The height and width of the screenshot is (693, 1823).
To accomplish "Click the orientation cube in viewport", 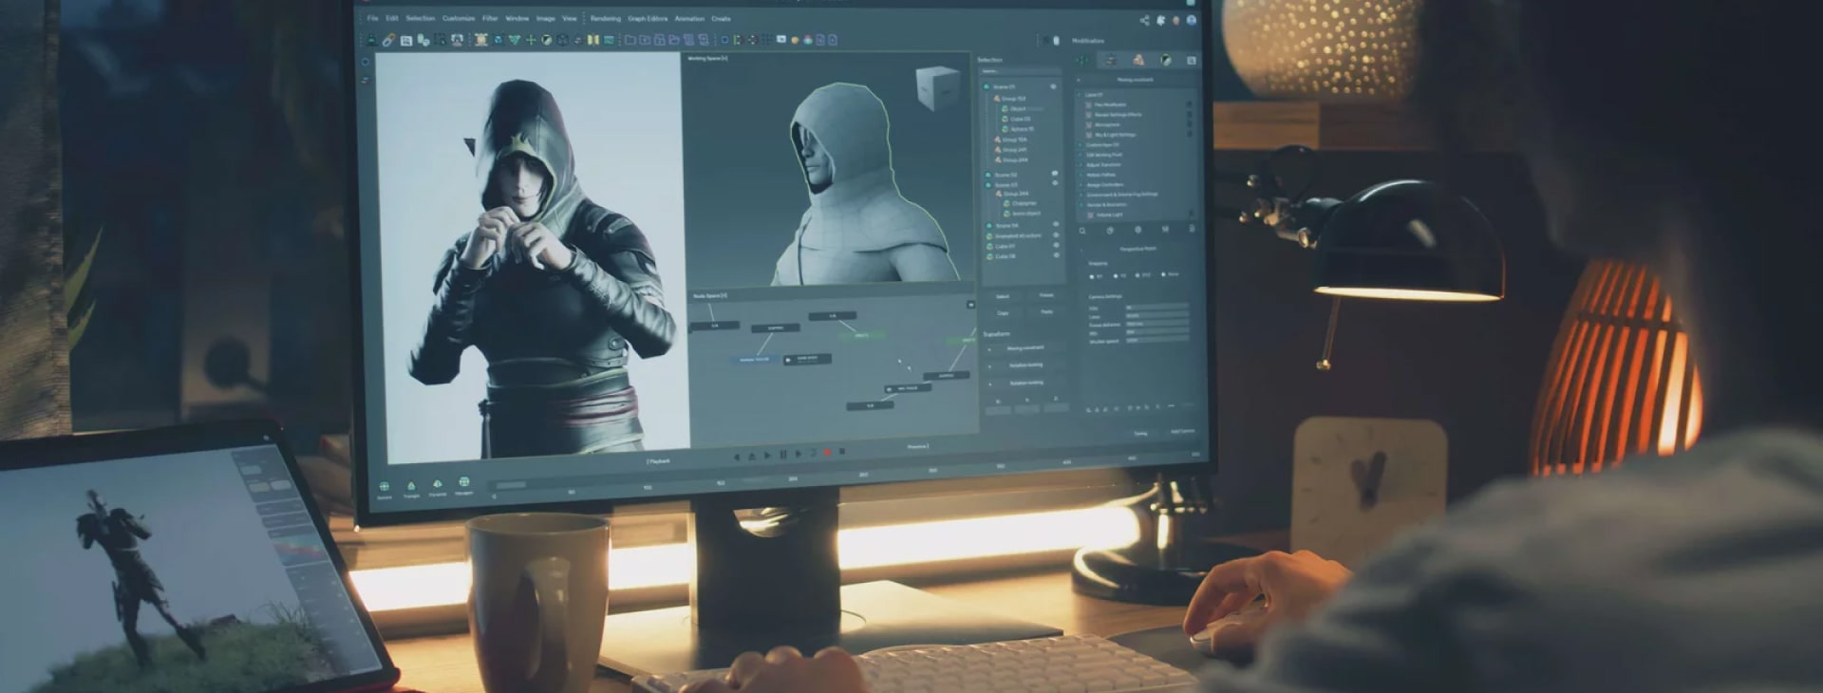I will tap(937, 87).
